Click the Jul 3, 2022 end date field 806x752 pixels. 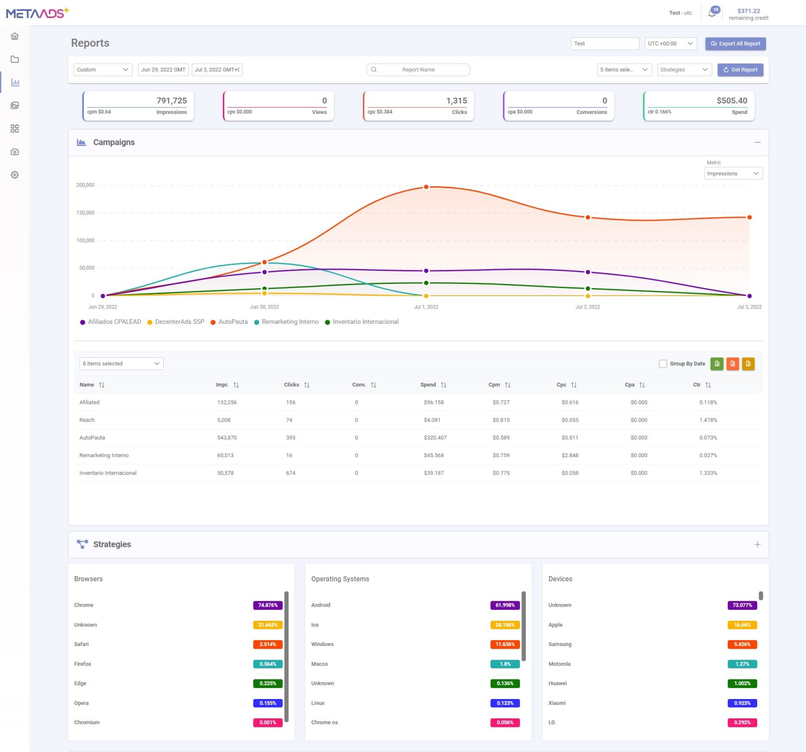tap(217, 70)
